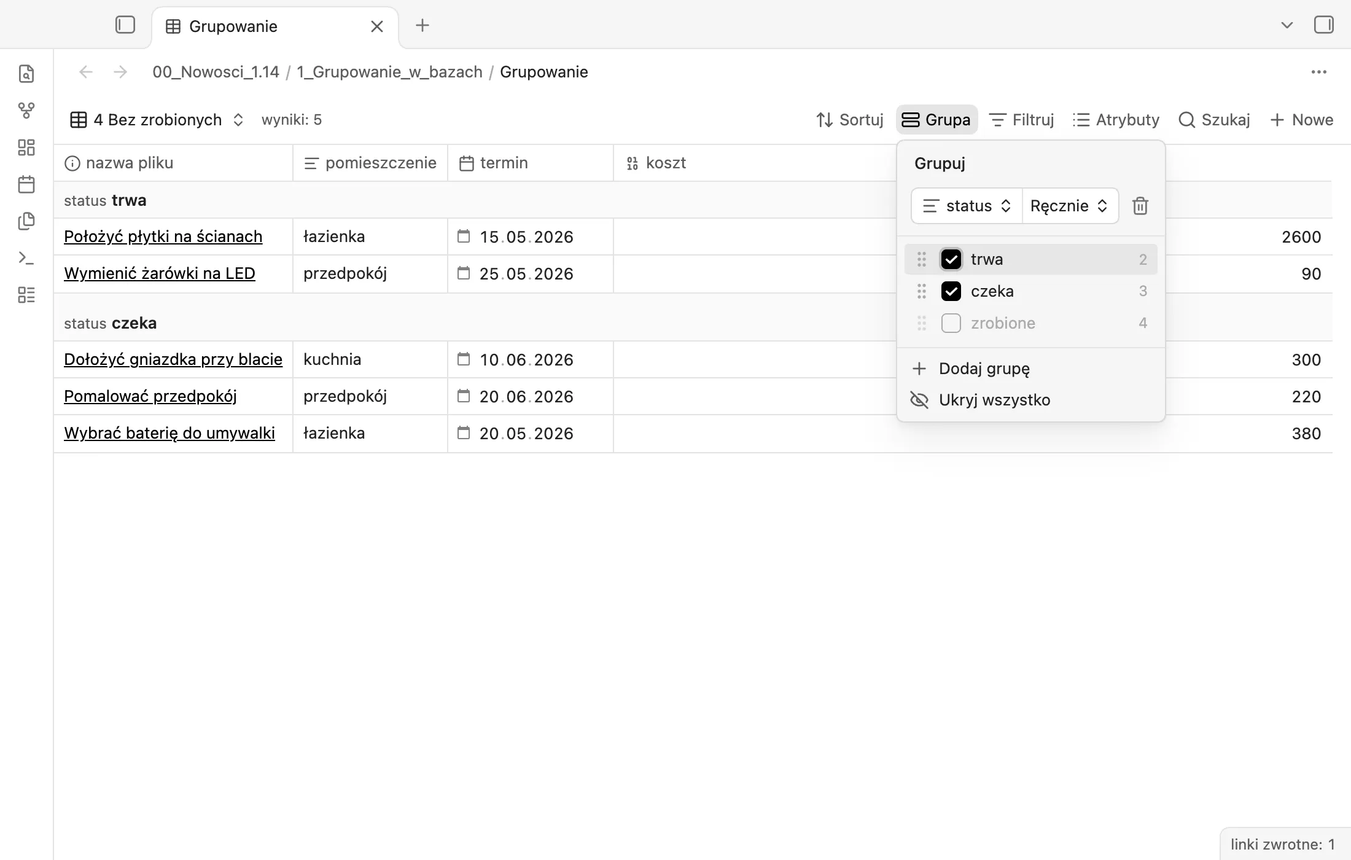1351x860 pixels.
Task: Open quick switcher file-search icon
Action: point(26,74)
